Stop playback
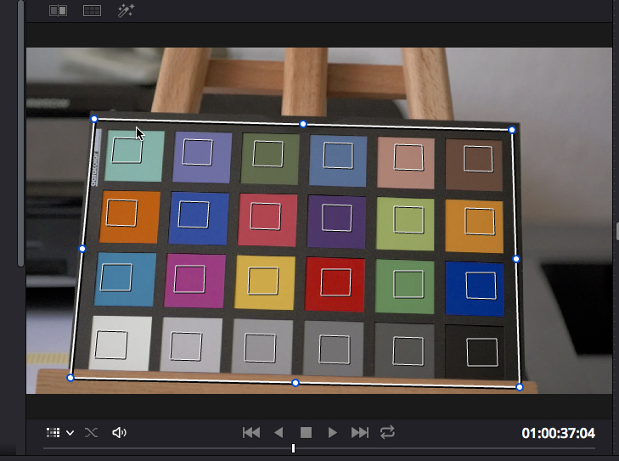 click(x=306, y=433)
